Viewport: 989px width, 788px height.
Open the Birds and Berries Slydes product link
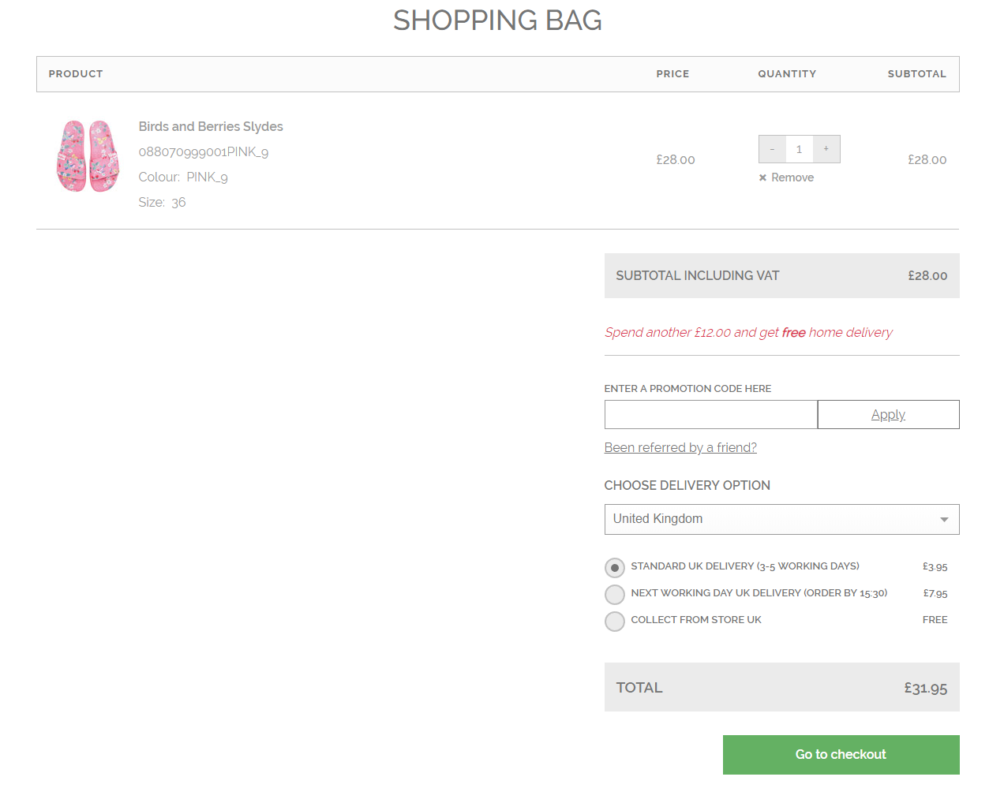[211, 127]
